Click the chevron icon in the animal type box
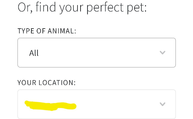 tap(162, 53)
